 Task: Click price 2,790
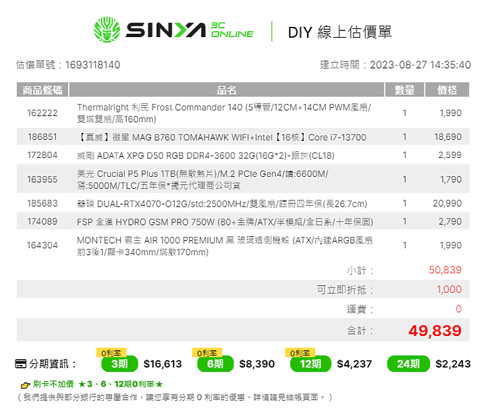pos(450,221)
